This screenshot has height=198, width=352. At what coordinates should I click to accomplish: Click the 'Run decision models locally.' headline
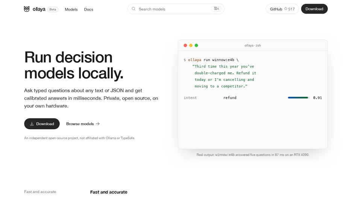tap(74, 65)
